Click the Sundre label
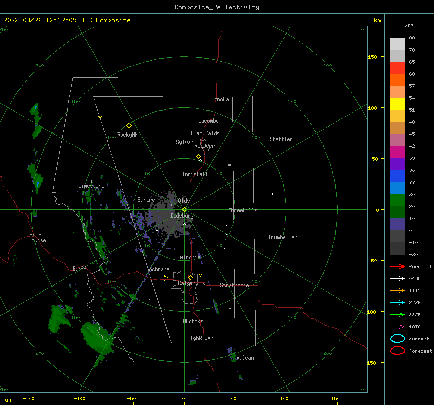434x405 pixels. click(146, 199)
